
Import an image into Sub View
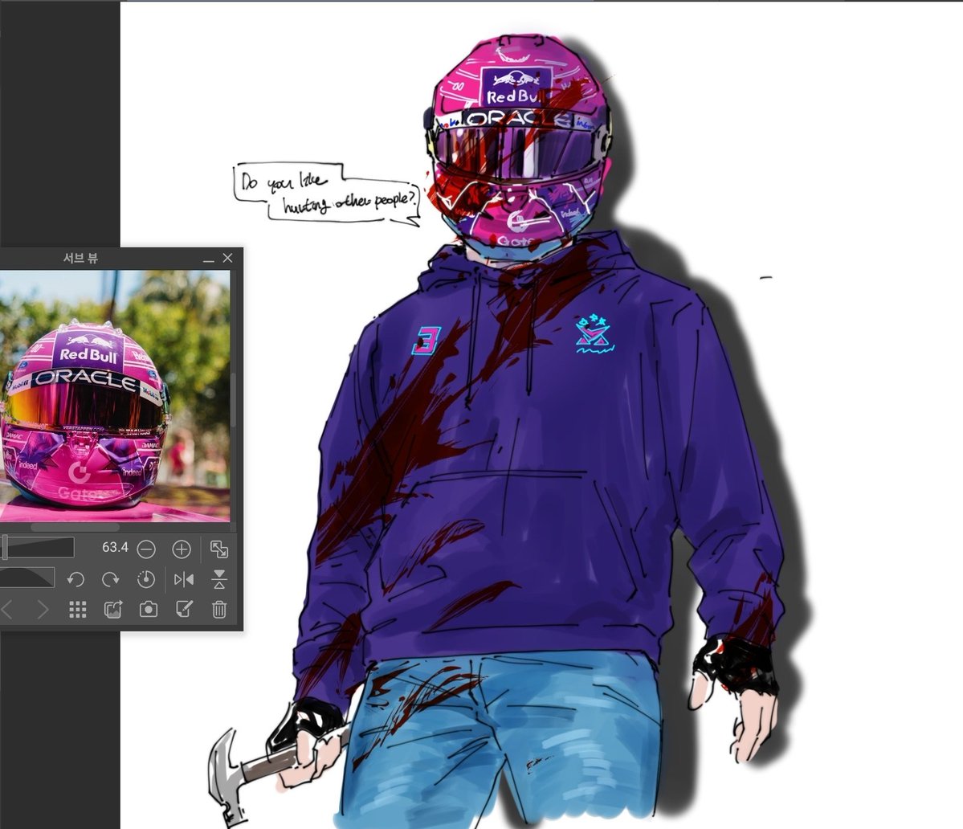click(x=113, y=609)
